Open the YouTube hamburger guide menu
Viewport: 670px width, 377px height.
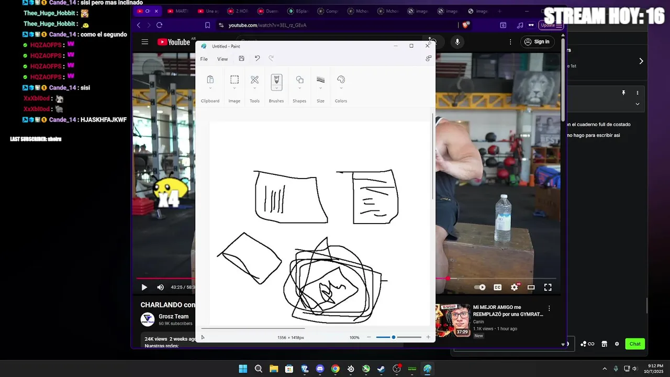point(145,42)
